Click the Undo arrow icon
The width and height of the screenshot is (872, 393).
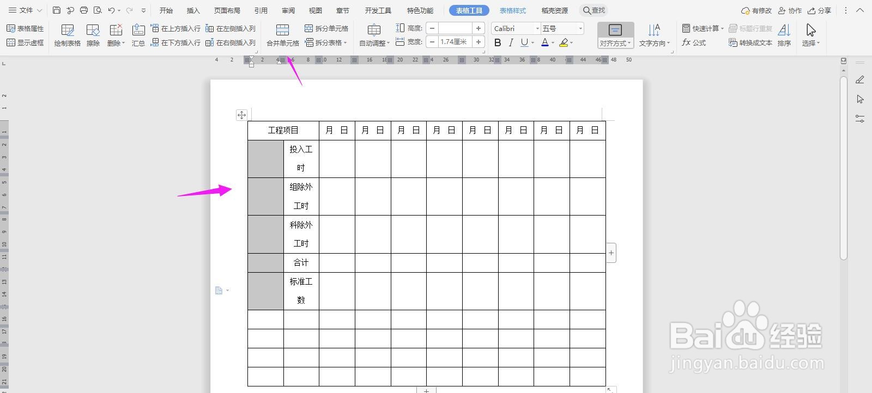[111, 10]
